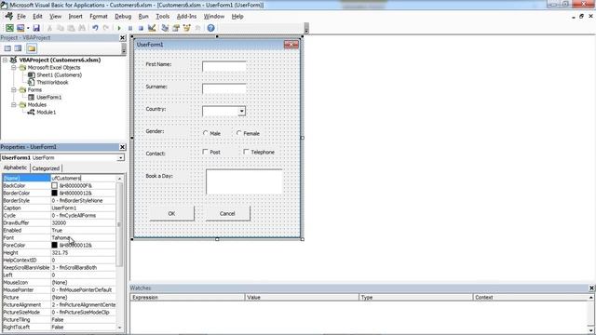Viewport: 596px width, 335px height.
Task: Open the UserForm1 object dropdown in Properties
Action: [x=120, y=157]
